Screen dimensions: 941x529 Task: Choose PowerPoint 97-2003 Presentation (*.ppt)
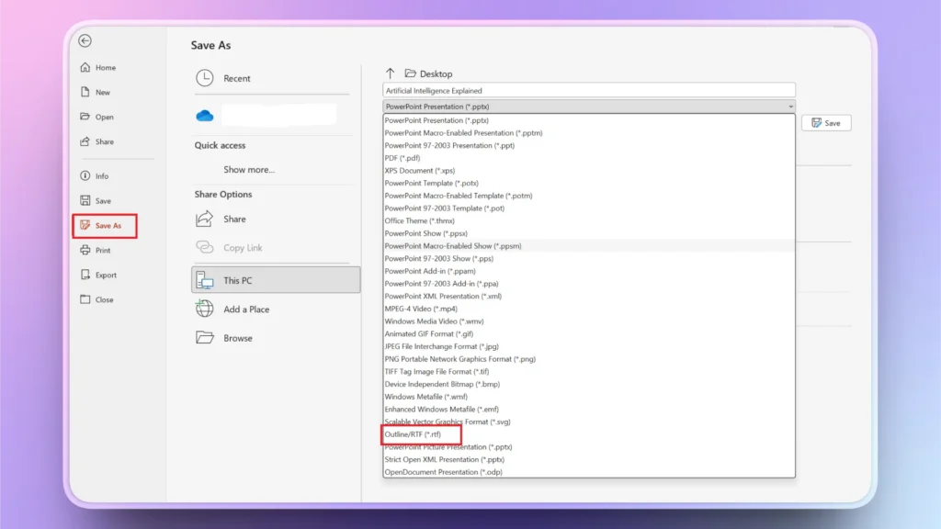pyautogui.click(x=589, y=146)
